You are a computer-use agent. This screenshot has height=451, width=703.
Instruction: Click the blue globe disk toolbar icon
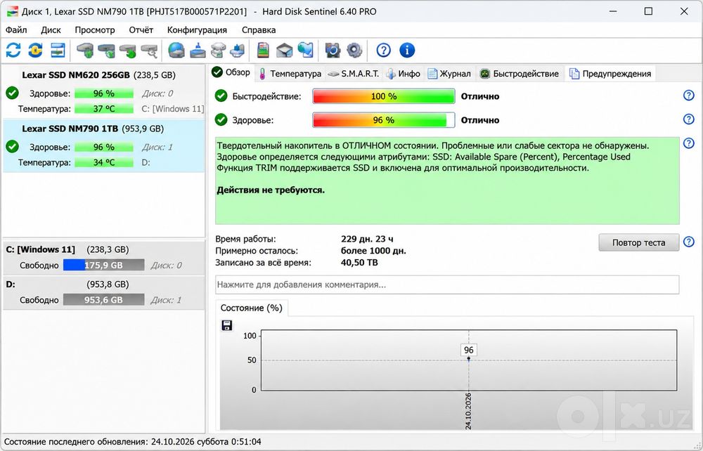point(176,50)
